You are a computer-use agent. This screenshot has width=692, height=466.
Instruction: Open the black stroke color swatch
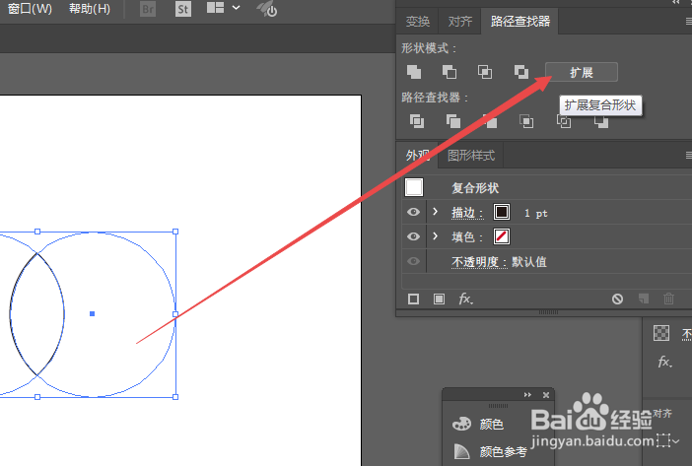(502, 212)
